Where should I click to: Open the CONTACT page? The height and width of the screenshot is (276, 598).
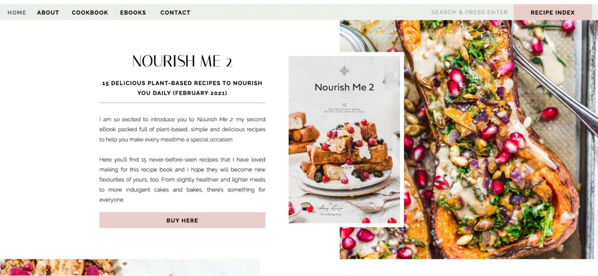[175, 13]
